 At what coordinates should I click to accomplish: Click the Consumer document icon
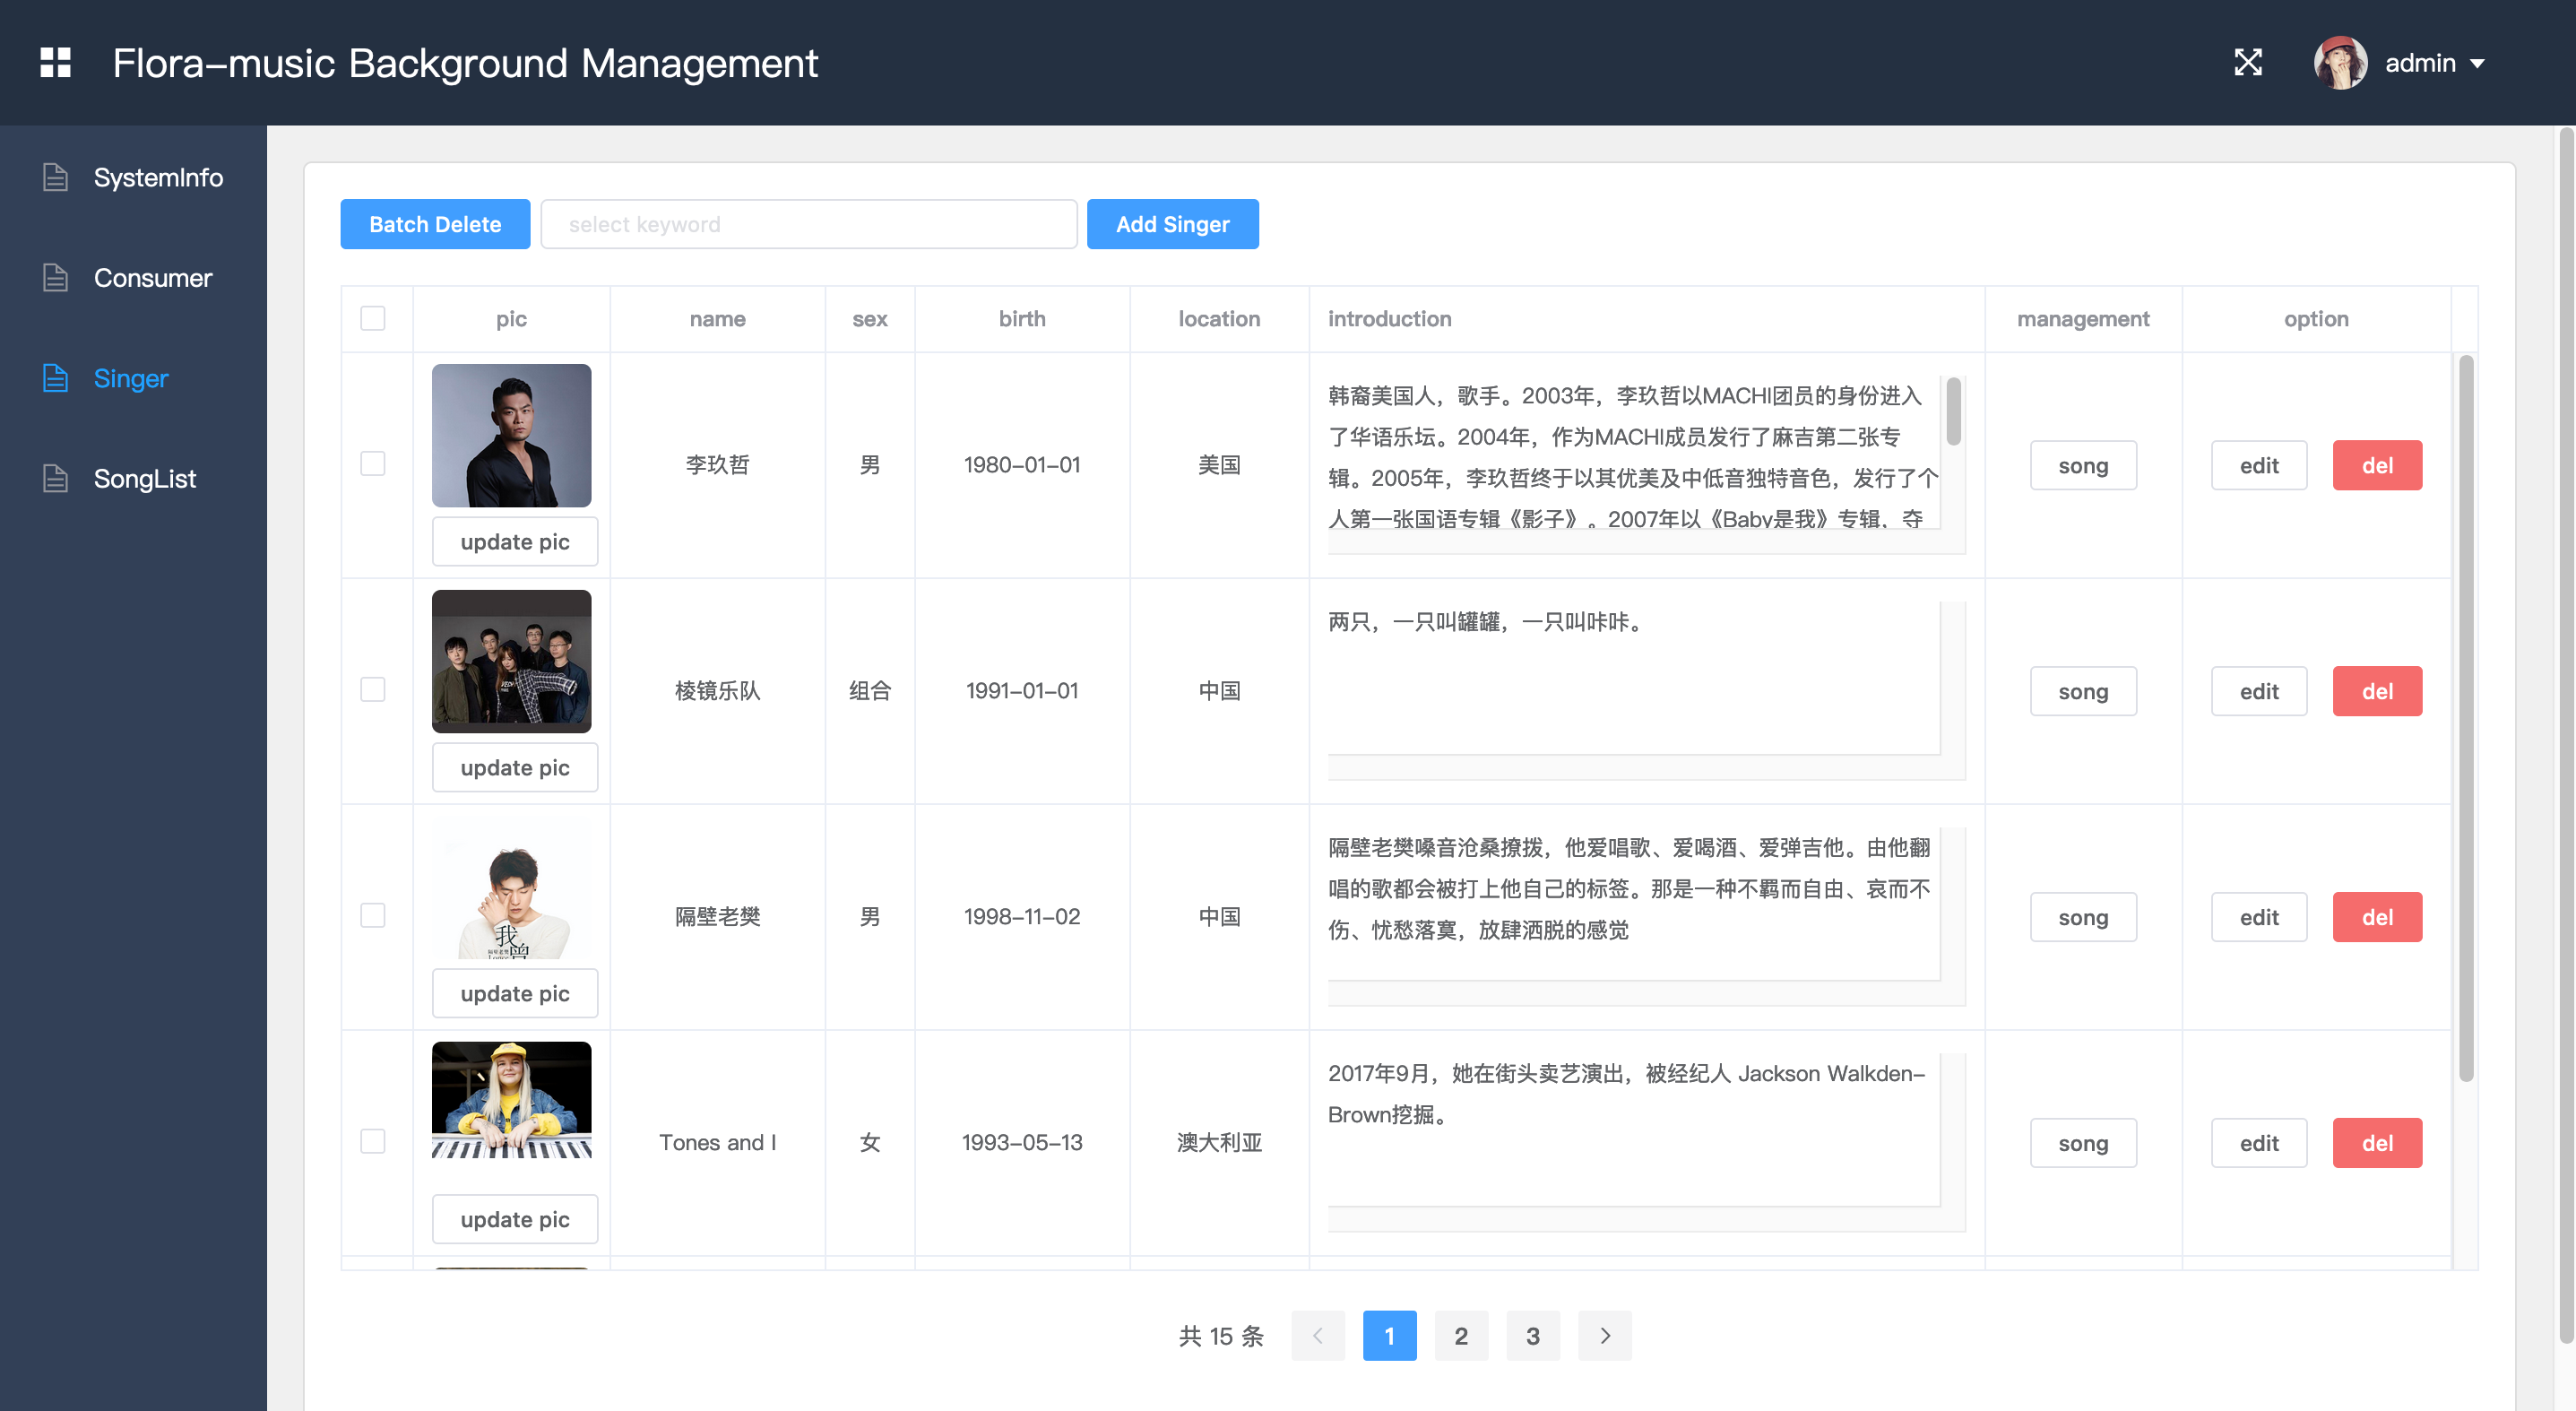pyautogui.click(x=55, y=277)
